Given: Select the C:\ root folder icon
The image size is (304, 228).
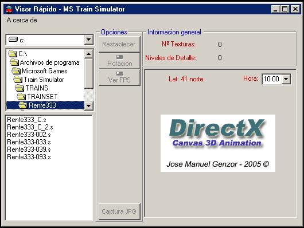Looking at the screenshot, I should click(13, 53).
